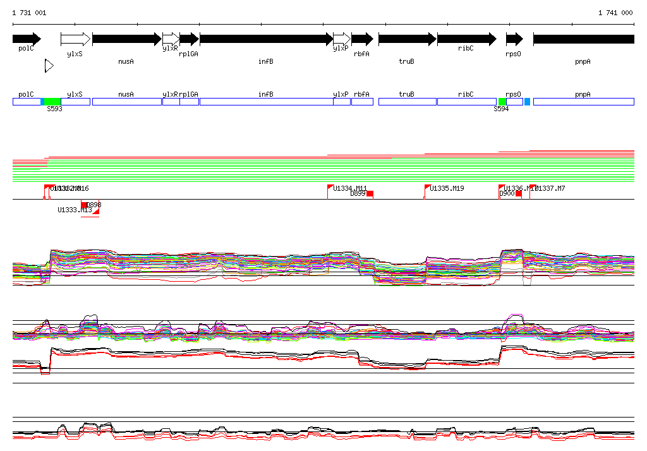Select the blue-outlined truB annotation box
This screenshot has width=647, height=451.
pyautogui.click(x=407, y=102)
